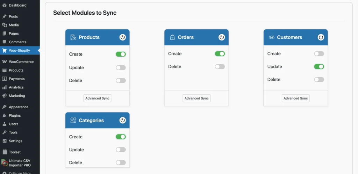The height and width of the screenshot is (174, 358).
Task: Click the Products card header box icon
Action: [73, 37]
